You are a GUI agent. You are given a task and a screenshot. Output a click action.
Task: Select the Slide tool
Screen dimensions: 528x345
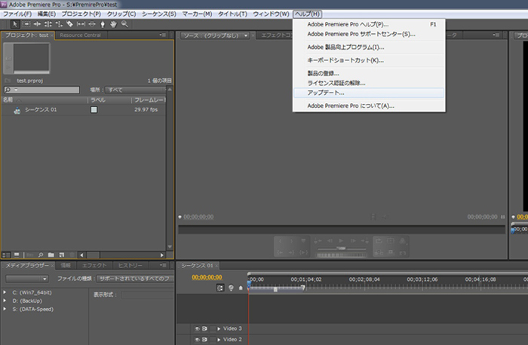click(x=91, y=24)
